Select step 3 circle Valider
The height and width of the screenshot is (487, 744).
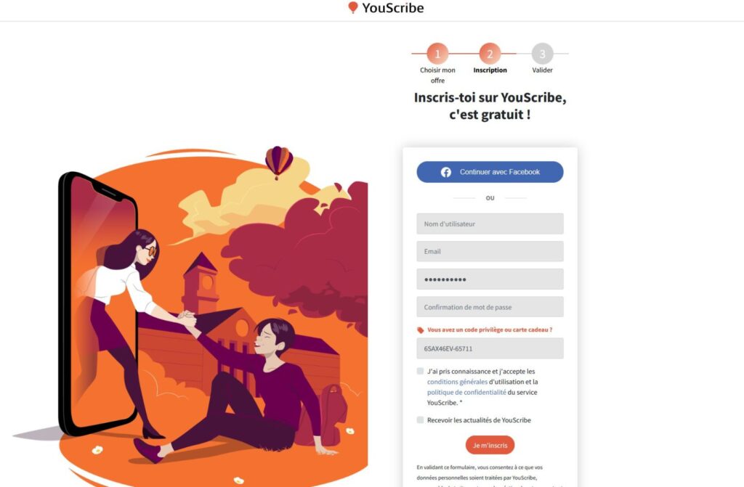(542, 54)
